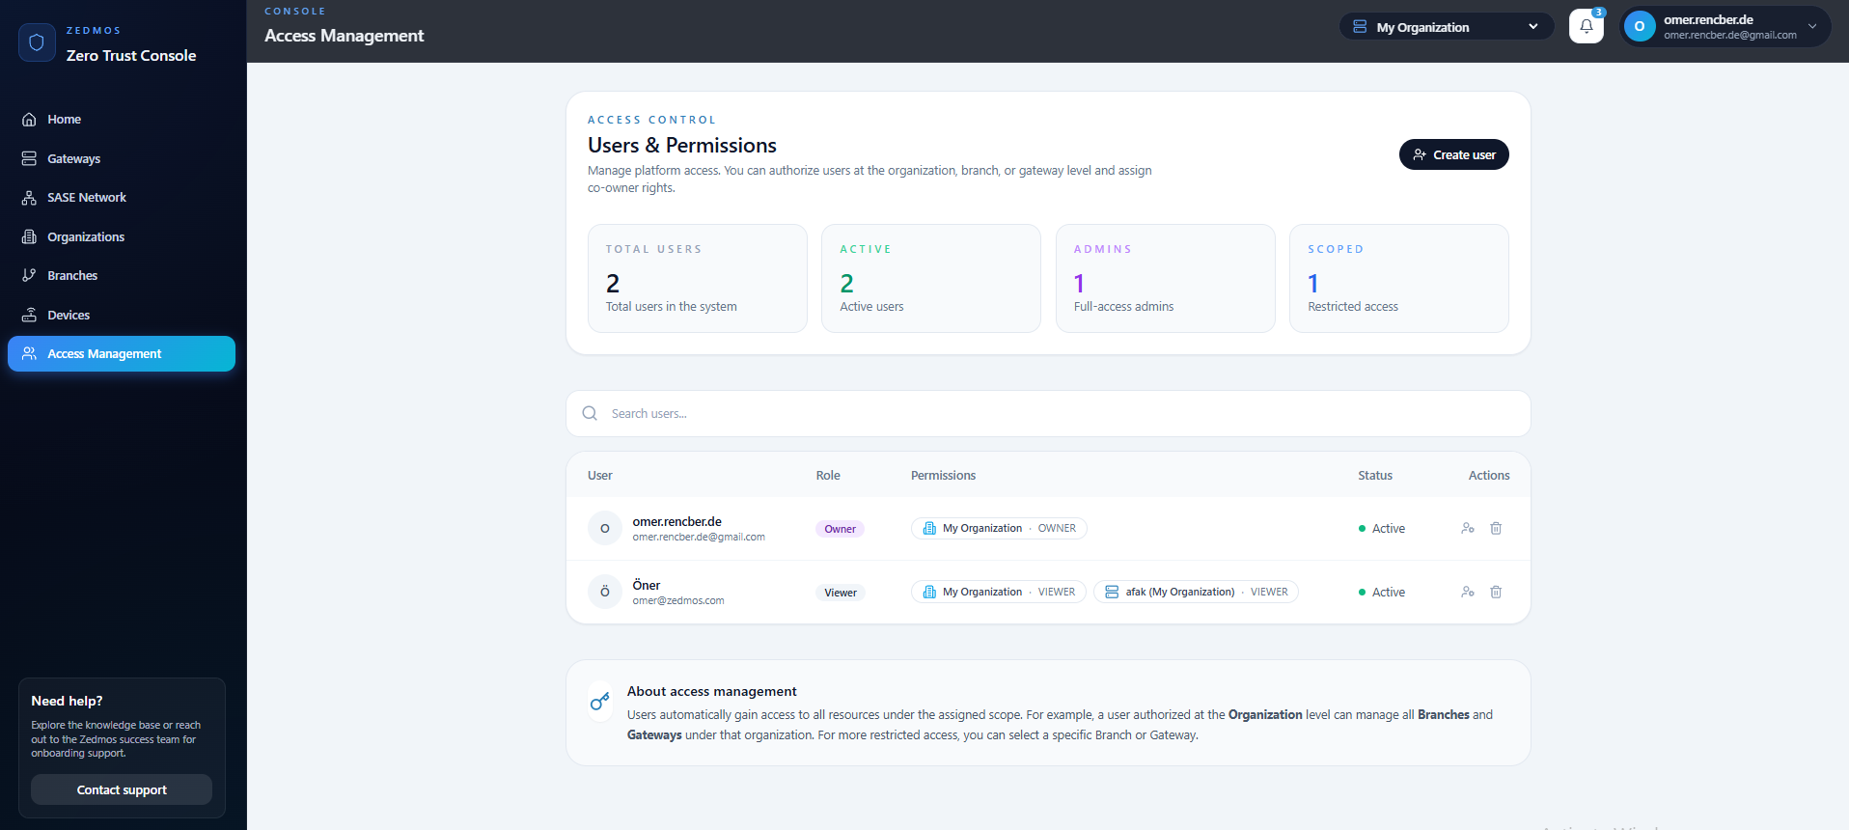Click the Users & Permissions heading

[682, 145]
